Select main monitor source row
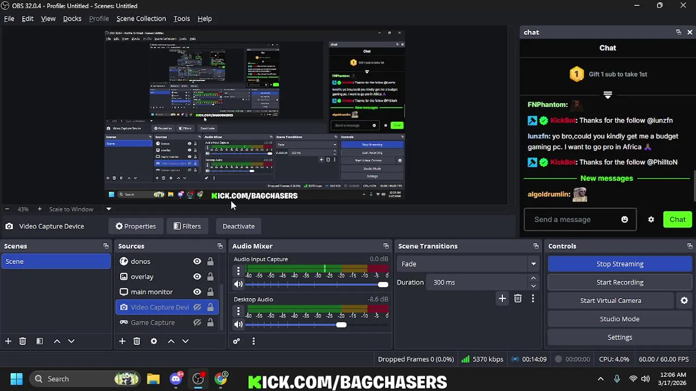The height and width of the screenshot is (391, 696). (x=167, y=292)
